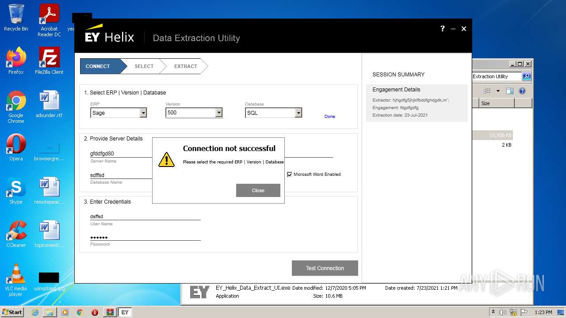The image size is (566, 318).
Task: Click the 1:23 PM taskbar clock
Action: [x=543, y=312]
